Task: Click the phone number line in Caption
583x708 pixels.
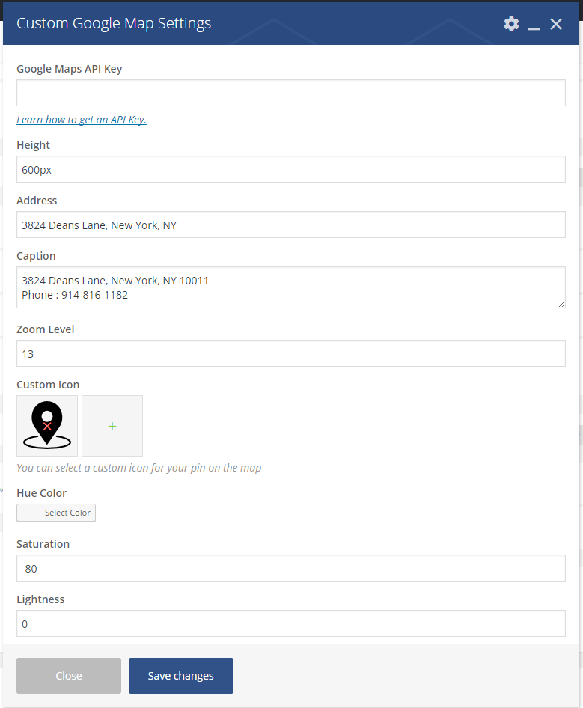Action: click(x=75, y=295)
